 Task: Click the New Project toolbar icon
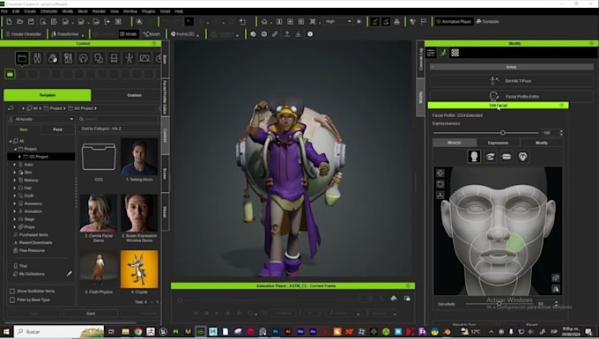[x=9, y=22]
